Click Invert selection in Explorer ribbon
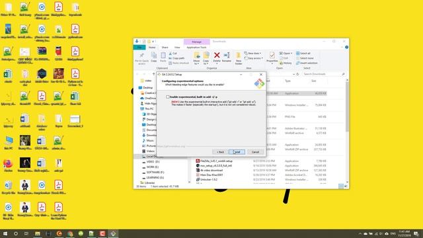Screen dimensions: 423x238 coord(307,63)
